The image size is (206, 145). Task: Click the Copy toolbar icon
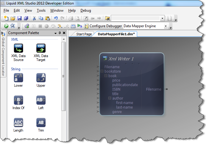pyautogui.click(x=41, y=18)
